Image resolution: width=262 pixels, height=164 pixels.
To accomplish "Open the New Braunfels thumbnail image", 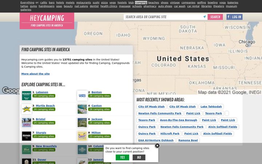I will point(27,150).
